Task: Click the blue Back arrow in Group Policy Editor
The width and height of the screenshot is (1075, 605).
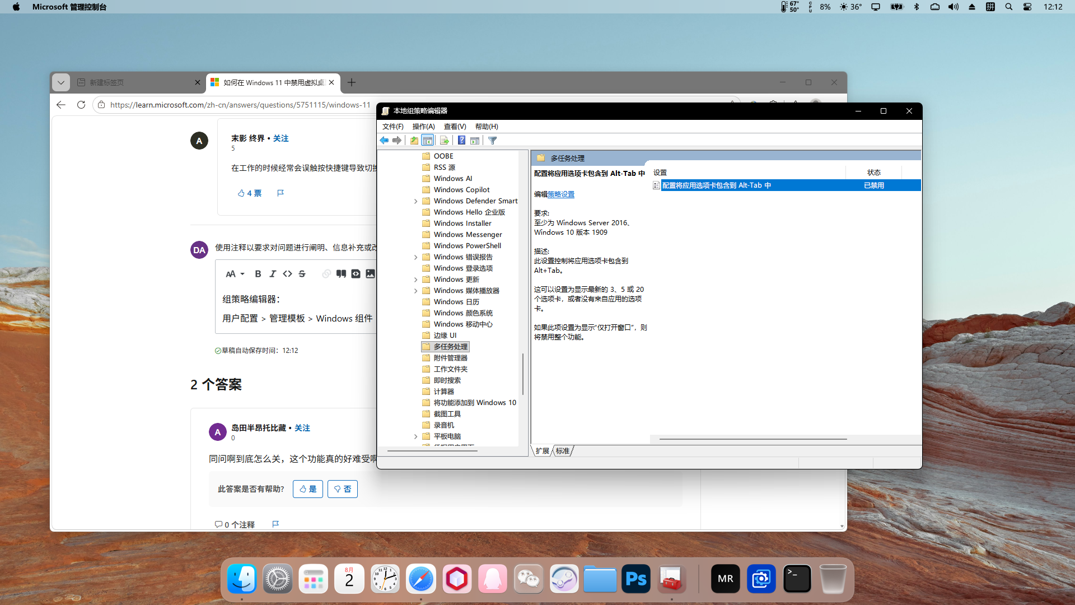Action: click(x=384, y=141)
